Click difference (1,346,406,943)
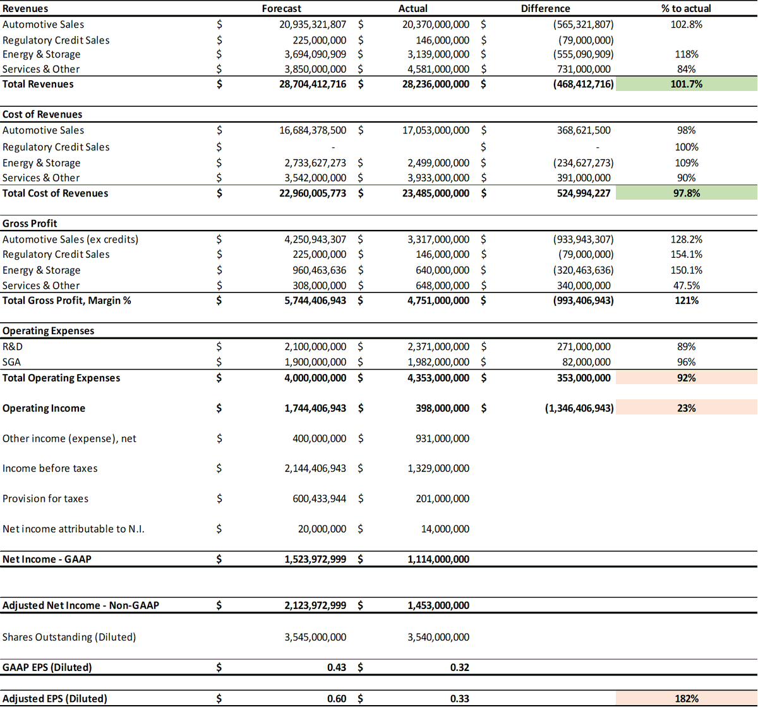The image size is (758, 707). coord(579,408)
